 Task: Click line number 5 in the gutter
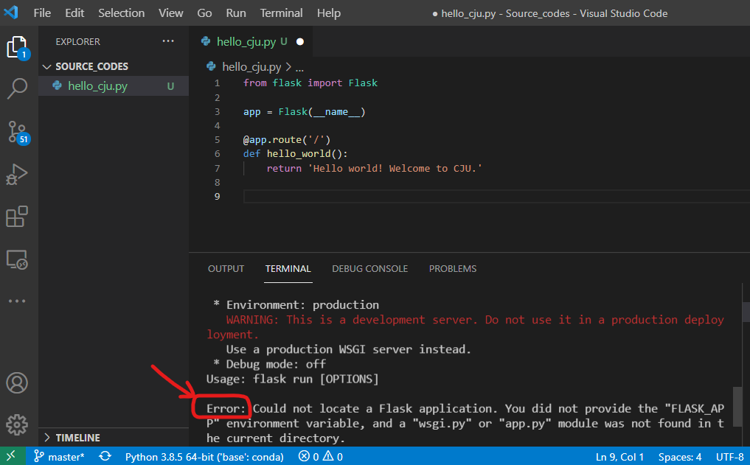[x=217, y=139]
